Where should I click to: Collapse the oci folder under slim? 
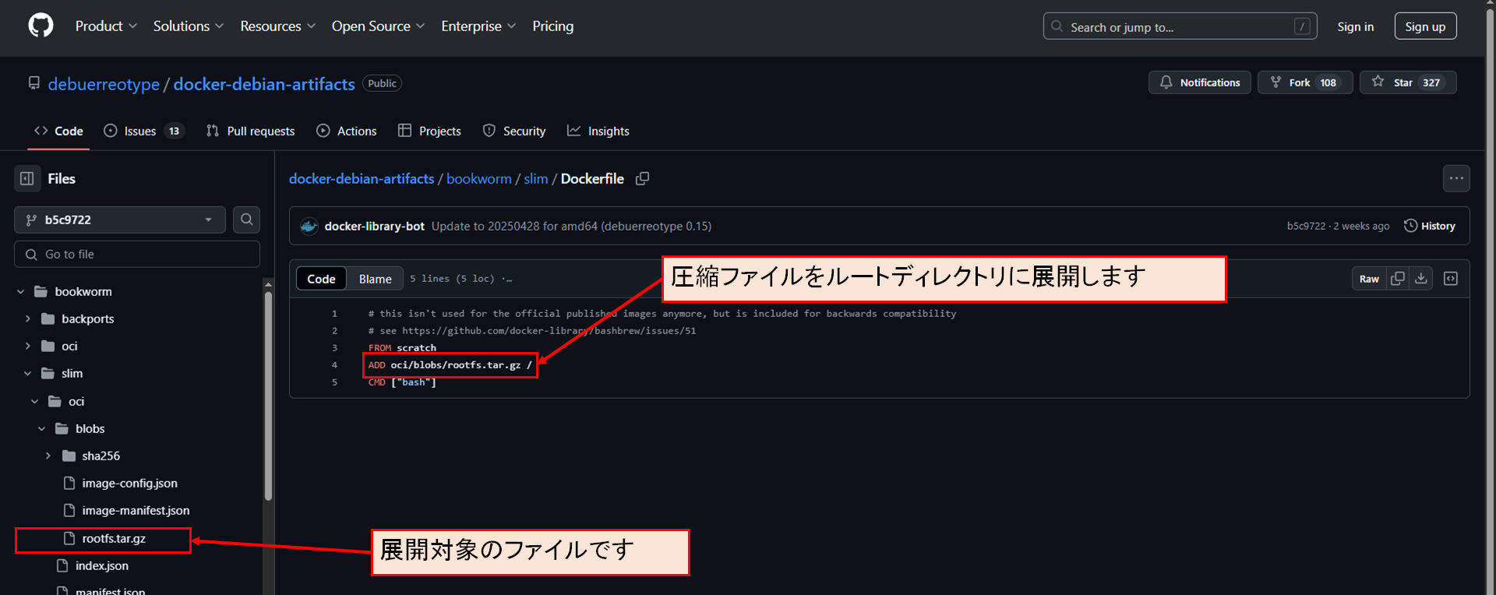pyautogui.click(x=34, y=401)
